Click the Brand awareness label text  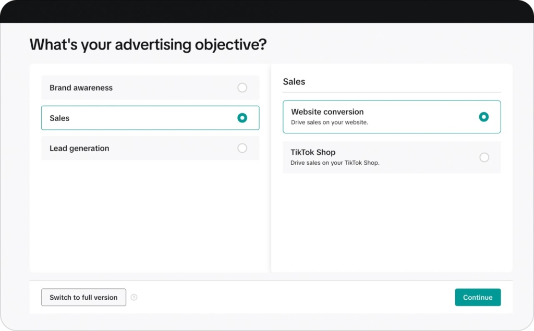pyautogui.click(x=81, y=88)
